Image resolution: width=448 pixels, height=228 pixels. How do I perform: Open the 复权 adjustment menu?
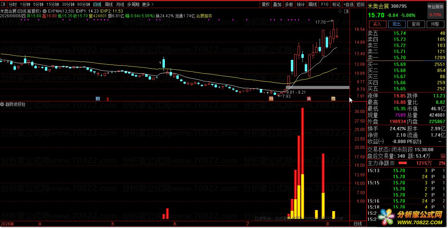click(x=266, y=4)
